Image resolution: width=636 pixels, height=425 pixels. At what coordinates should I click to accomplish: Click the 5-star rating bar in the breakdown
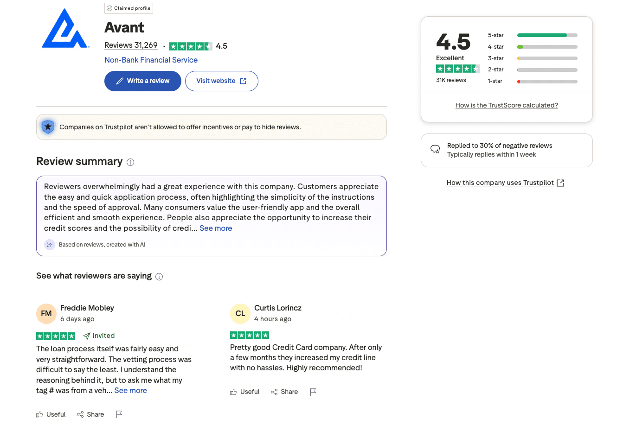547,35
